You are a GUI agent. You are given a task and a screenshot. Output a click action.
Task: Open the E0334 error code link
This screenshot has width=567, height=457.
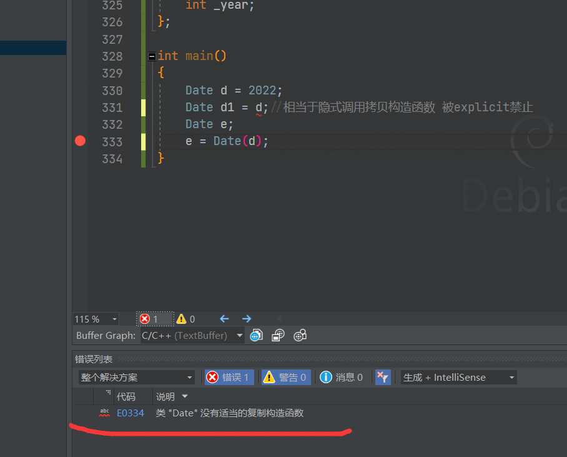130,413
